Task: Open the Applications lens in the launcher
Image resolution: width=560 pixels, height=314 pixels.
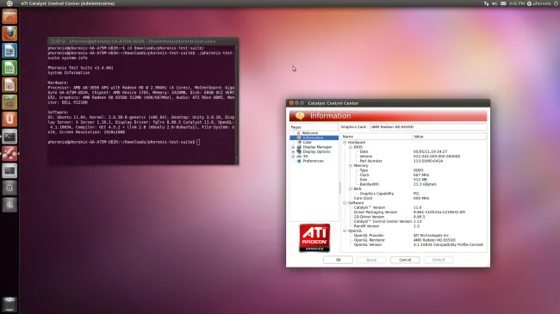Action: coord(9,188)
